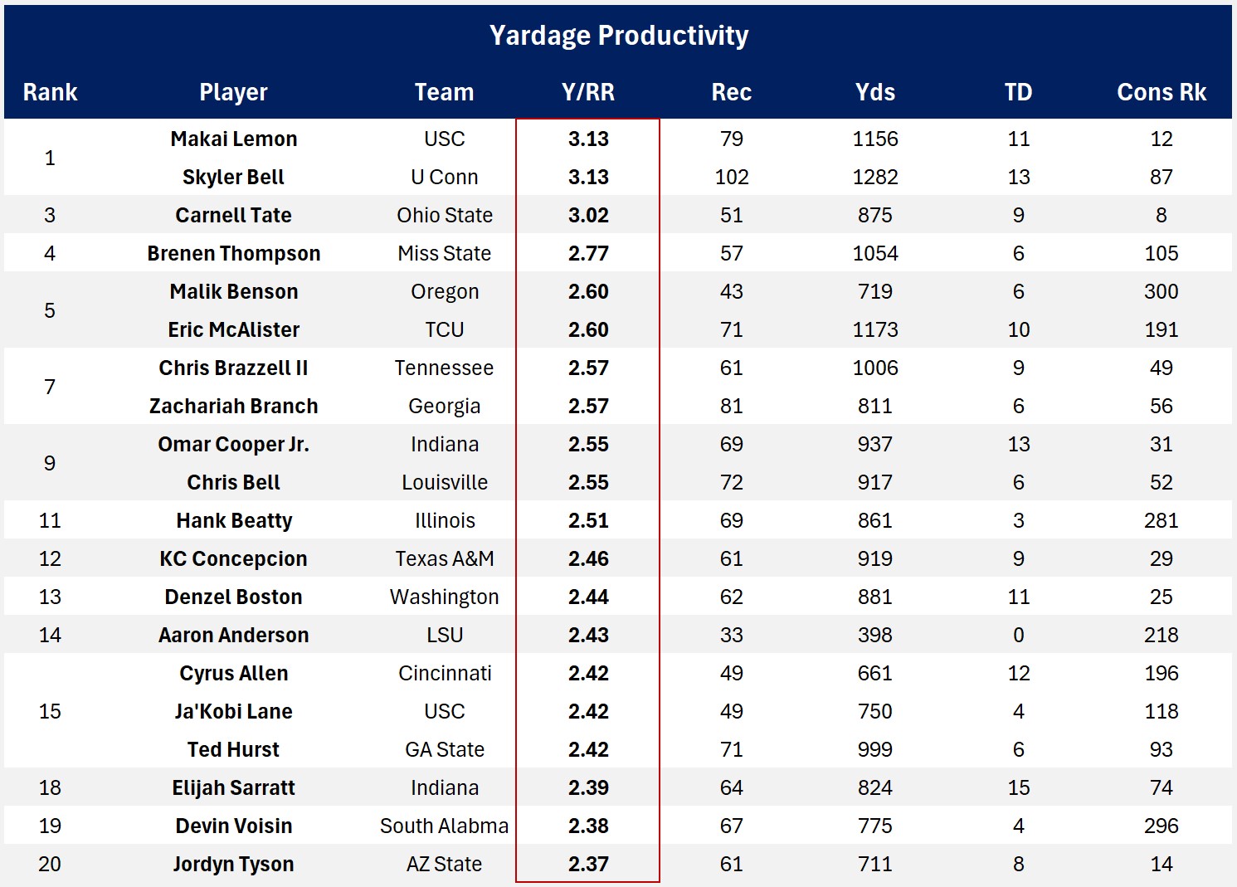Select player name Makai Lemon
The width and height of the screenshot is (1237, 887).
tap(233, 139)
